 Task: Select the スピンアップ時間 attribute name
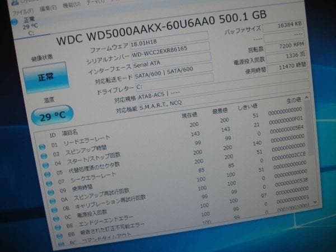click(x=86, y=150)
